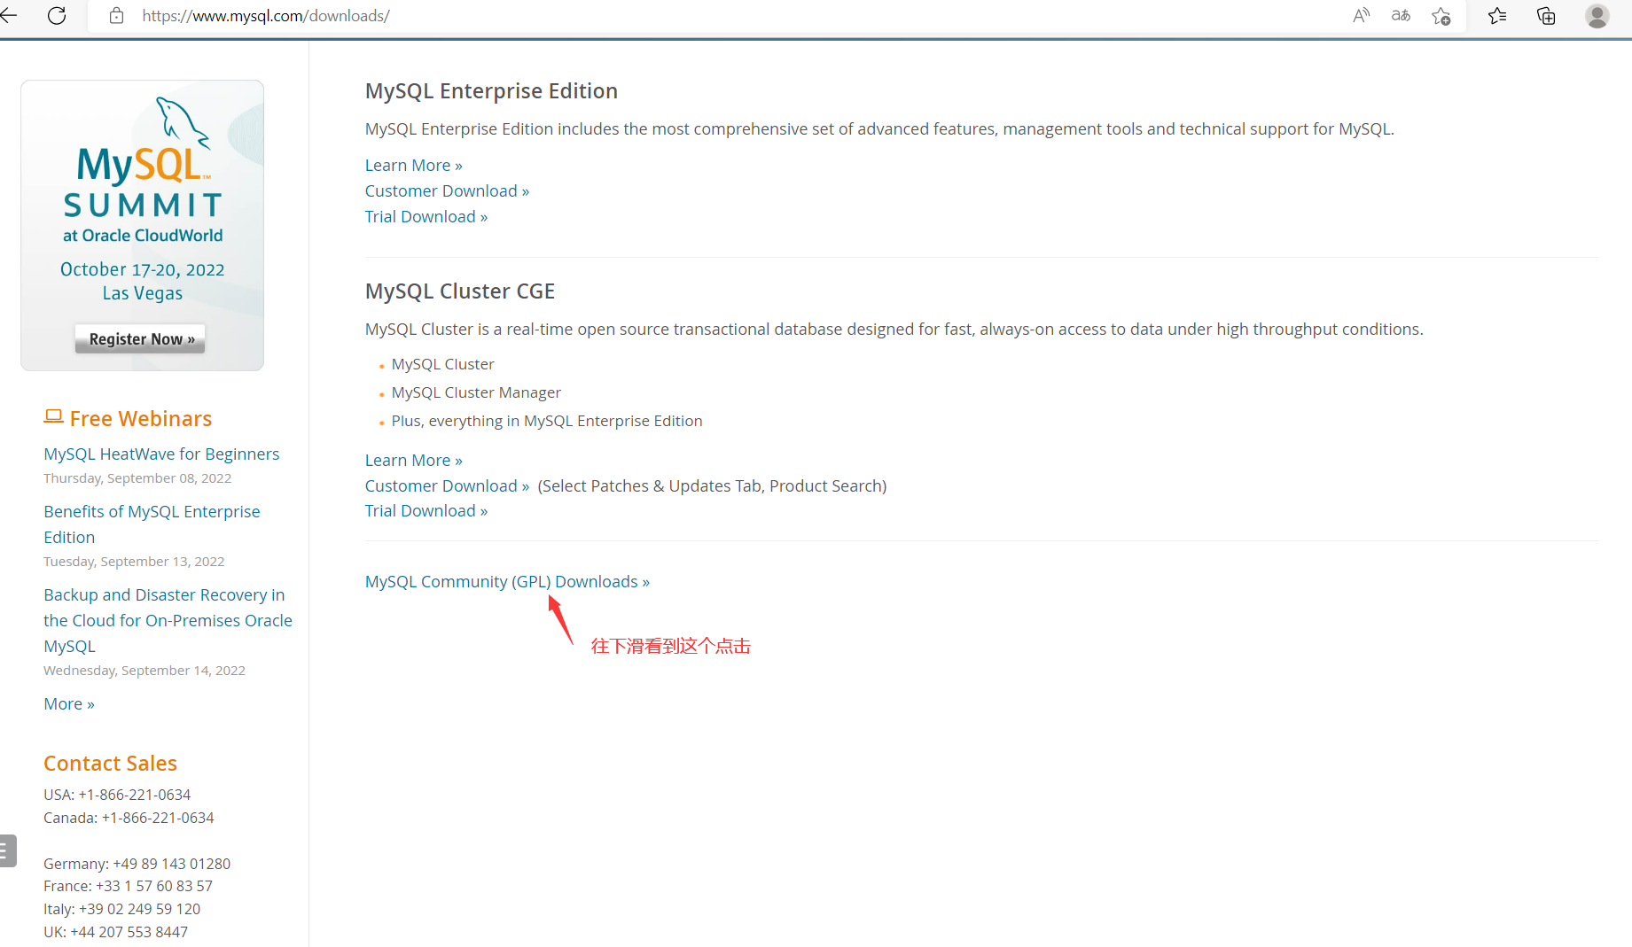Click the MySQL Cluster Manager list item

pos(476,392)
